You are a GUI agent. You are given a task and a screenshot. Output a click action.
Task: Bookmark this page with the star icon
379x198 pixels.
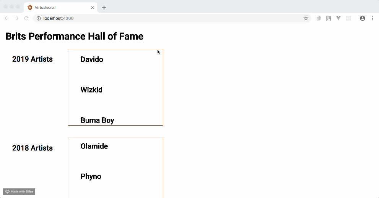pyautogui.click(x=306, y=18)
